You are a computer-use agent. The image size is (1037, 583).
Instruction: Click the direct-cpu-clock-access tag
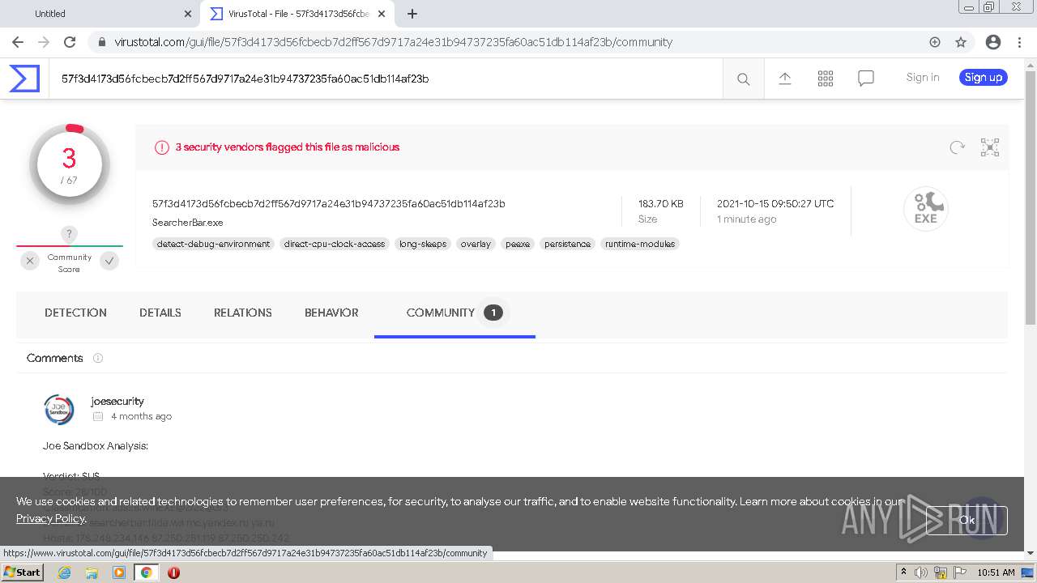335,244
